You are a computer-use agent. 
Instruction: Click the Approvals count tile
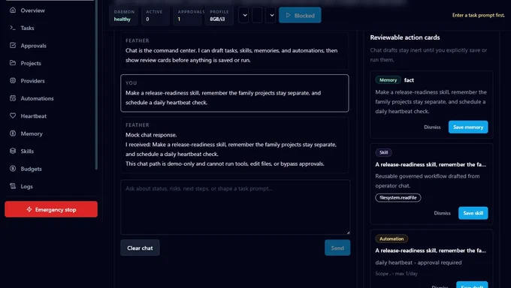point(187,15)
